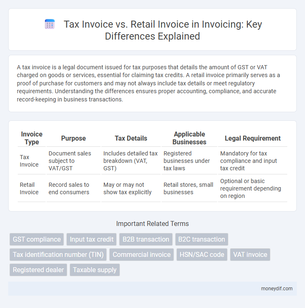This screenshot has height=308, width=305.
Task: Click the Legal Requirement column header
Action: coord(253,138)
